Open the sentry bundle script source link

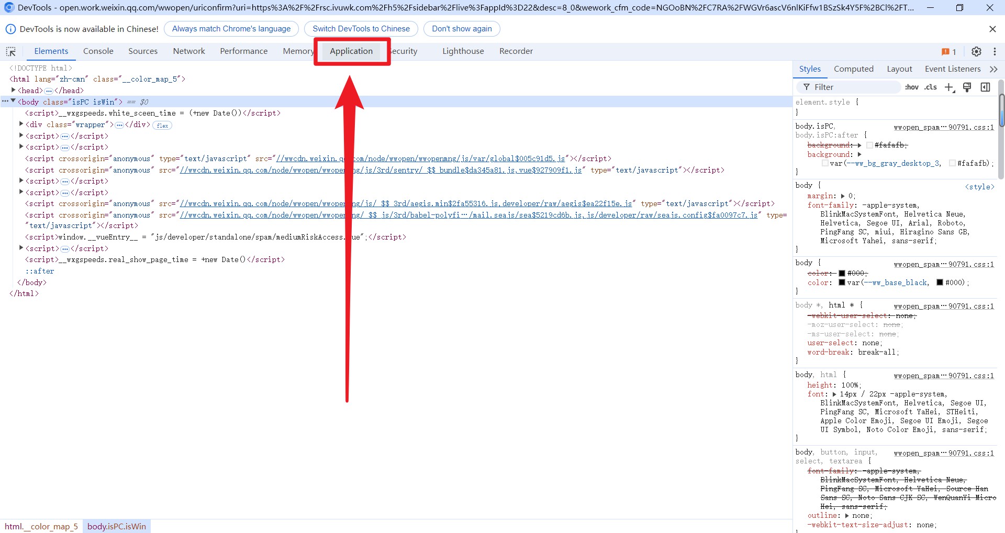click(x=381, y=171)
